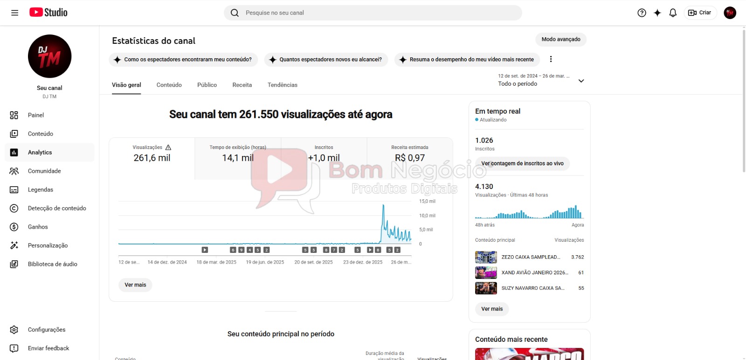Screen dimensions: 746x360
Task: Open XAND AVIÃO JANEIRO 2026 video row
Action: (x=529, y=273)
